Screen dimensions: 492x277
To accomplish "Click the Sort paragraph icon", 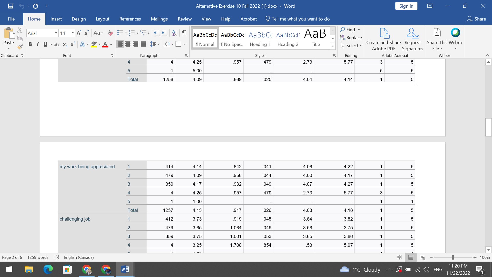I will (x=175, y=33).
